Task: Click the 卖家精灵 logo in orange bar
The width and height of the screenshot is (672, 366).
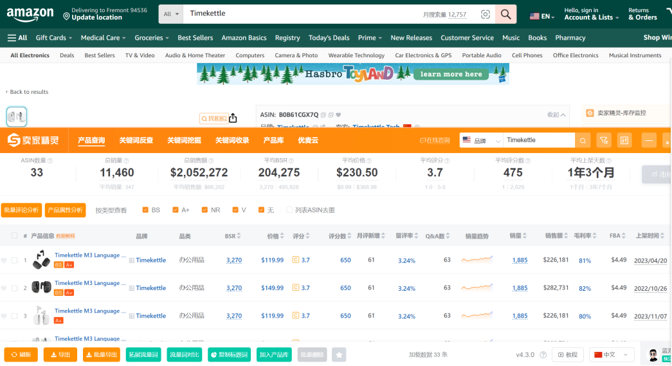Action: pos(33,140)
